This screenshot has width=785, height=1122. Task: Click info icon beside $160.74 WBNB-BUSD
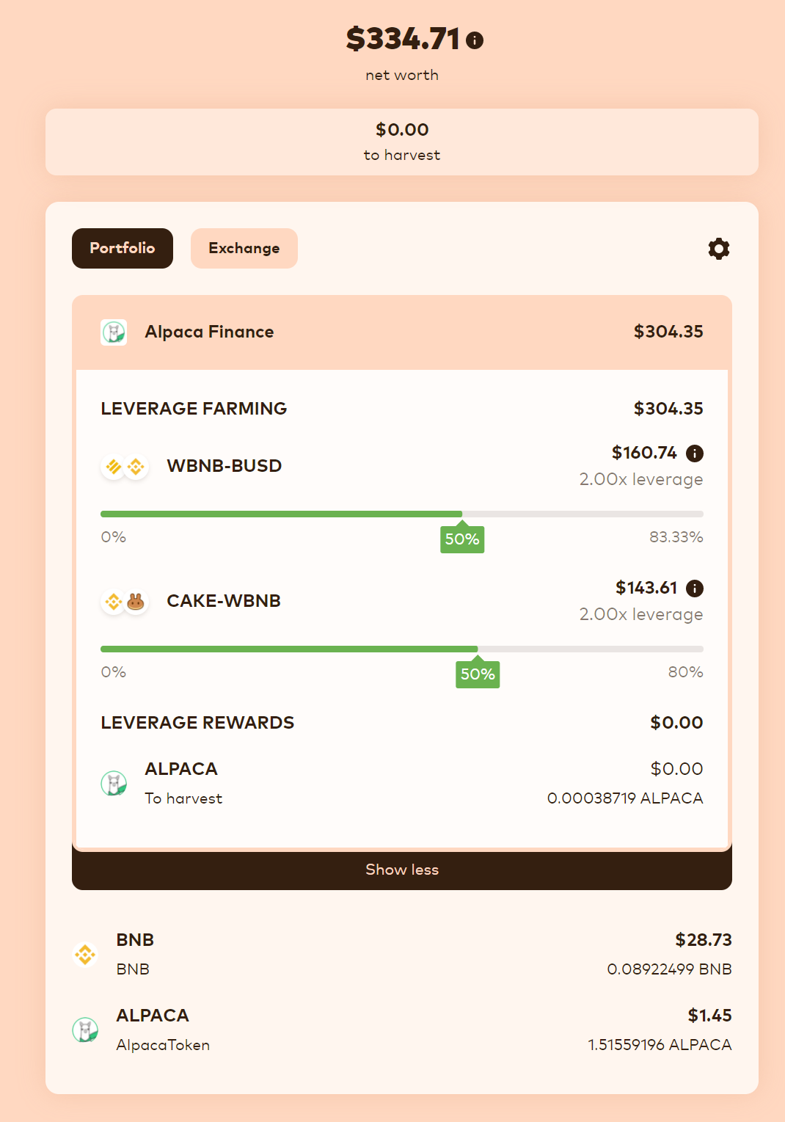click(695, 453)
